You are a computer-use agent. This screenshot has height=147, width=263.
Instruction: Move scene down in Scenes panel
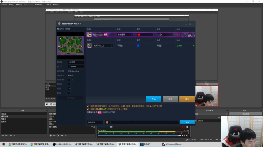tap(14, 135)
